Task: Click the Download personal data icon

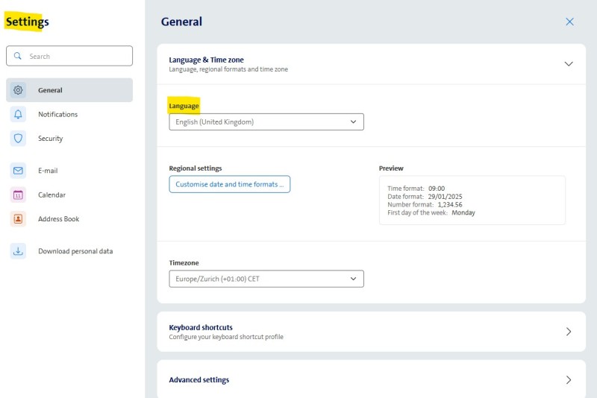Action: click(19, 251)
